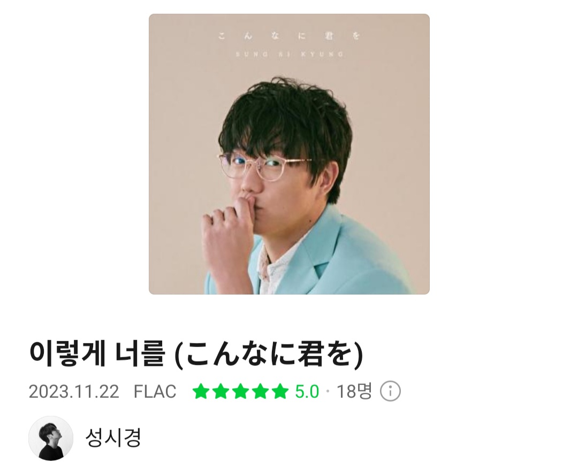
Task: Click the third green rating star
Action: click(240, 391)
